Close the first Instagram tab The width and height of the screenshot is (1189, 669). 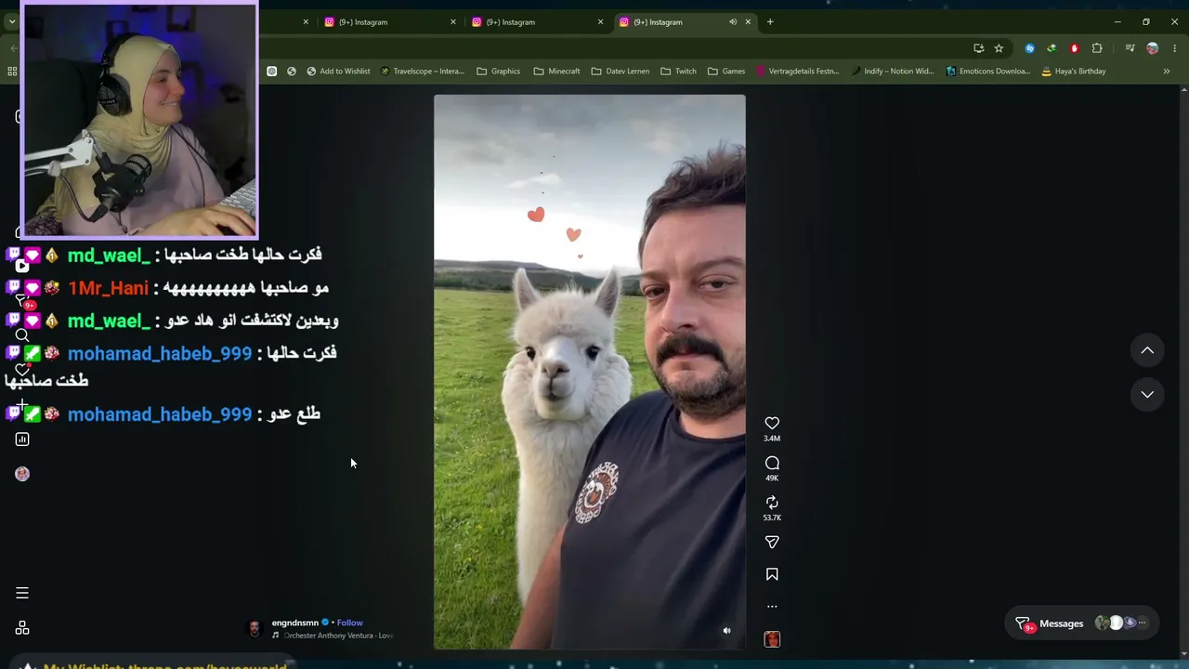(x=453, y=21)
